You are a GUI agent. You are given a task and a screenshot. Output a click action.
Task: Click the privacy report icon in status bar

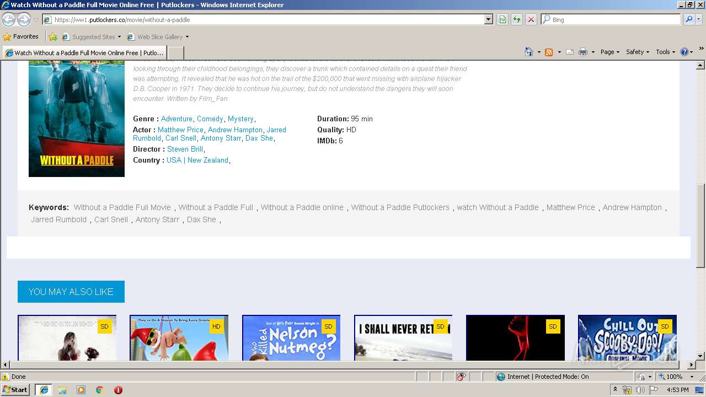click(x=461, y=377)
